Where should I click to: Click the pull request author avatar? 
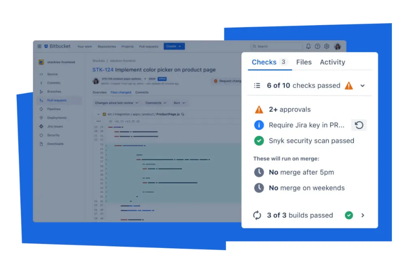(x=96, y=81)
